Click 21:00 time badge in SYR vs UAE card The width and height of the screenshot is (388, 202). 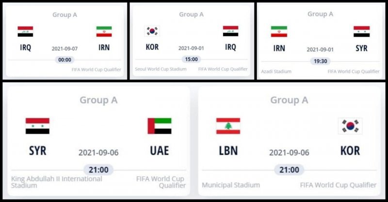coord(98,170)
